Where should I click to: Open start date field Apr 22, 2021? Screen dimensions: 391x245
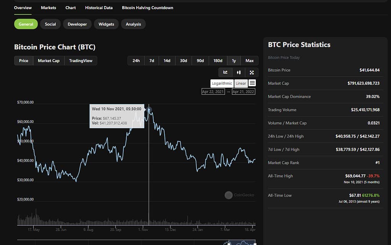(213, 92)
